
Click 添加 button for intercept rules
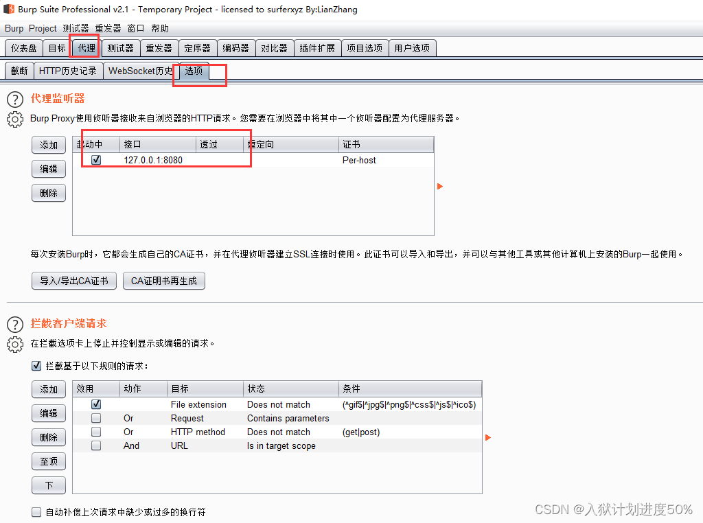(49, 389)
